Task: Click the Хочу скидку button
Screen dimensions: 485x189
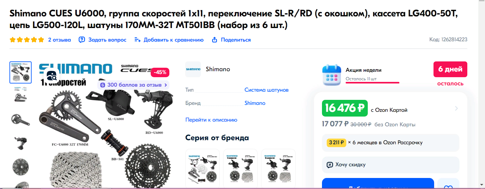Action: point(391,165)
